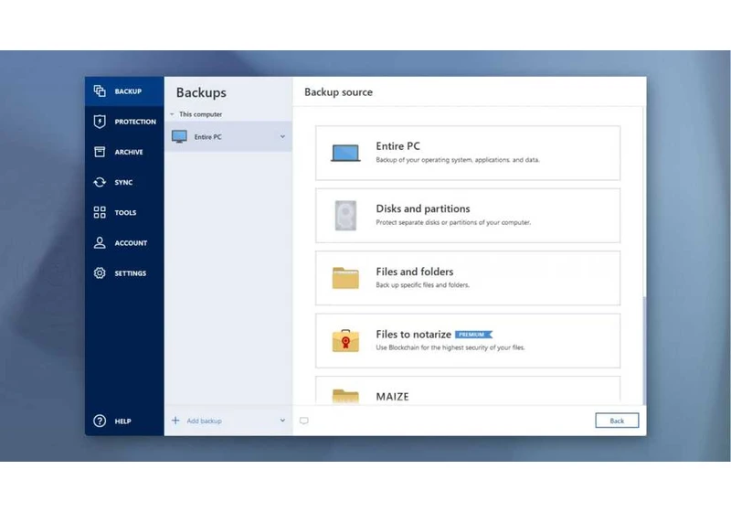Screen dimensions: 731x512
Task: Choose Entire PC as backup source
Action: click(468, 153)
